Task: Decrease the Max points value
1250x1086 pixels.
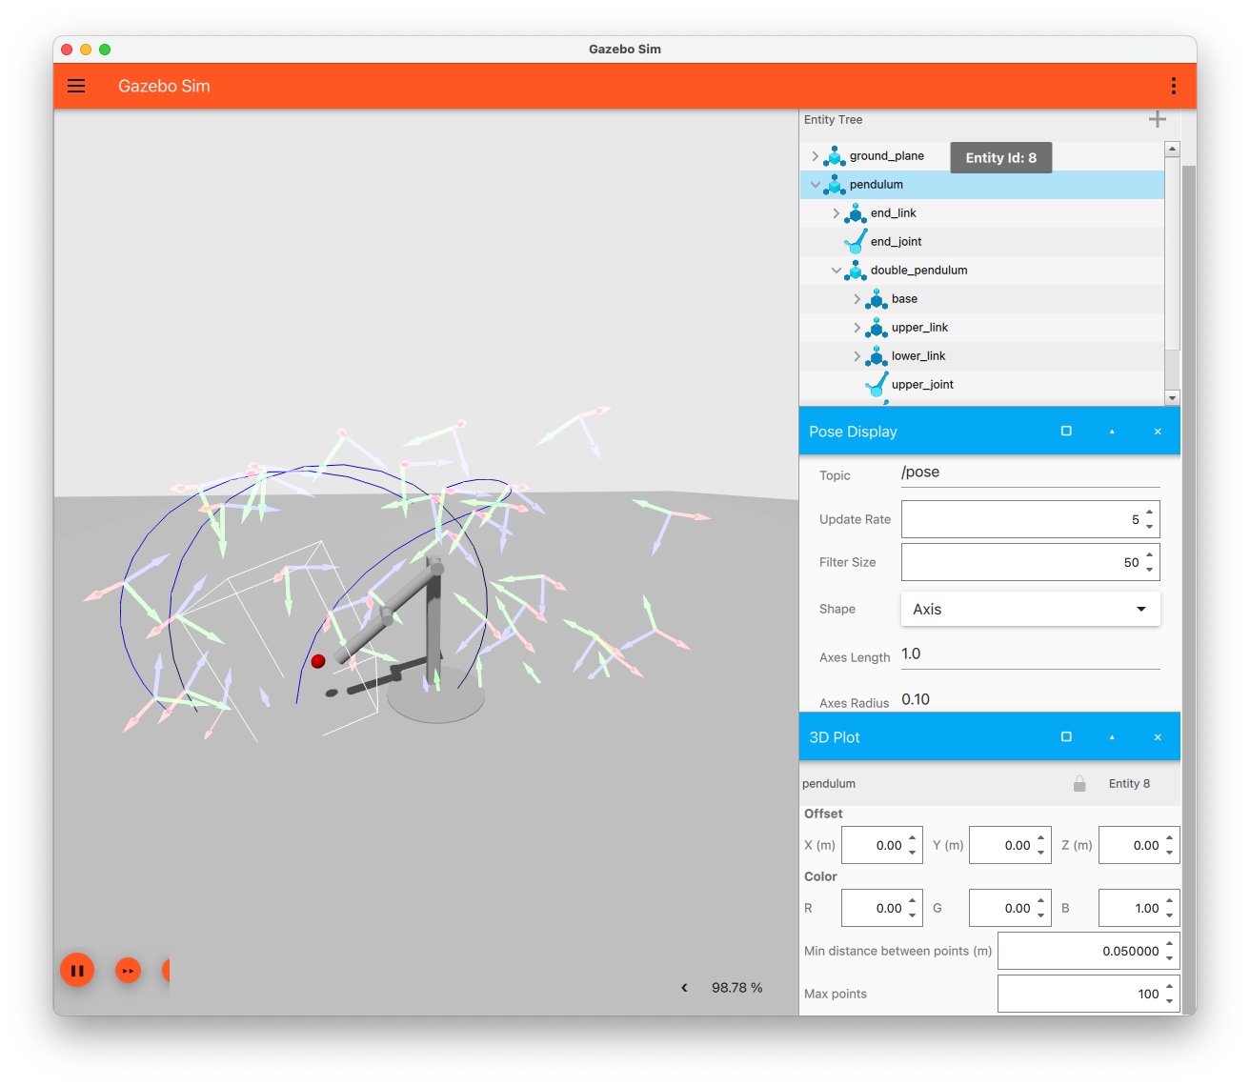Action: click(x=1169, y=1001)
